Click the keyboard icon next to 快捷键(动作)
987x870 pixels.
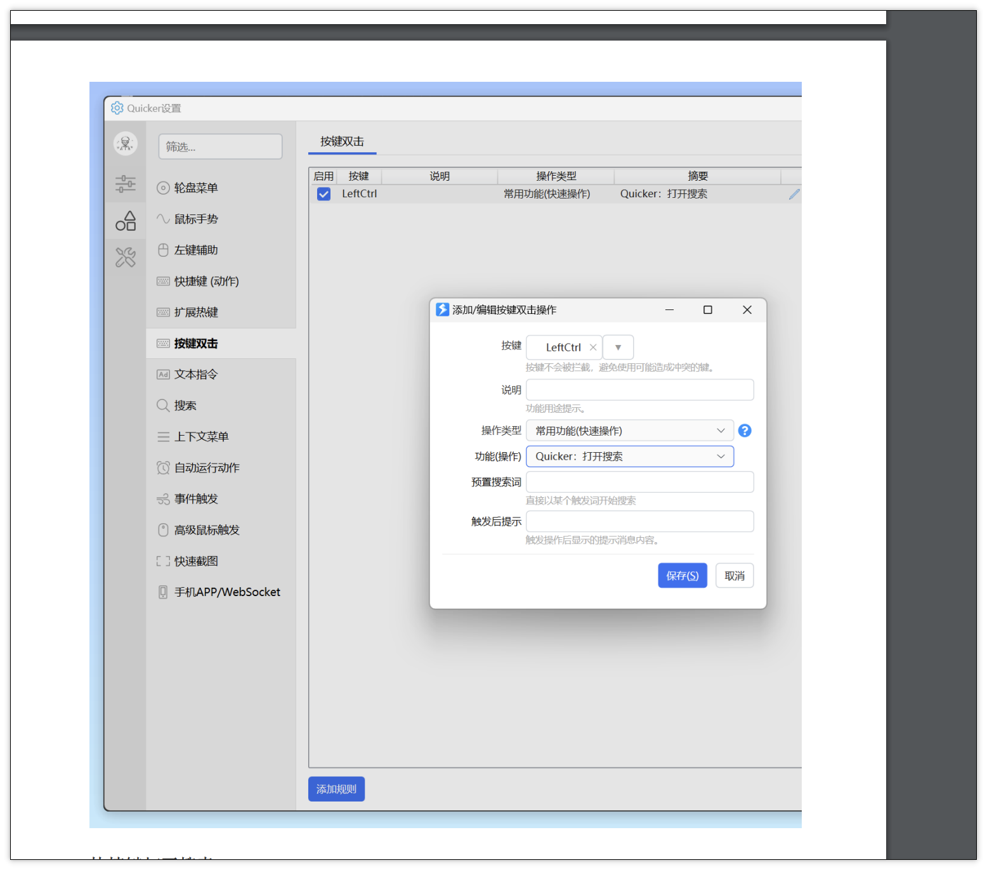pos(164,281)
